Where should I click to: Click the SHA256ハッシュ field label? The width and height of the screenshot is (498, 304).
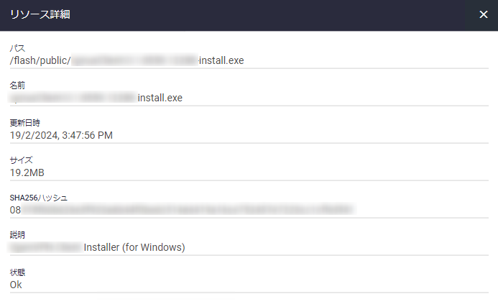click(38, 198)
